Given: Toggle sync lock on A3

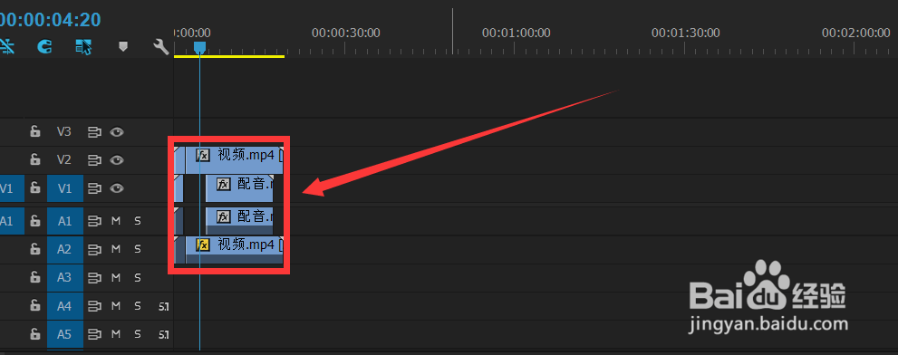Looking at the screenshot, I should click(94, 278).
